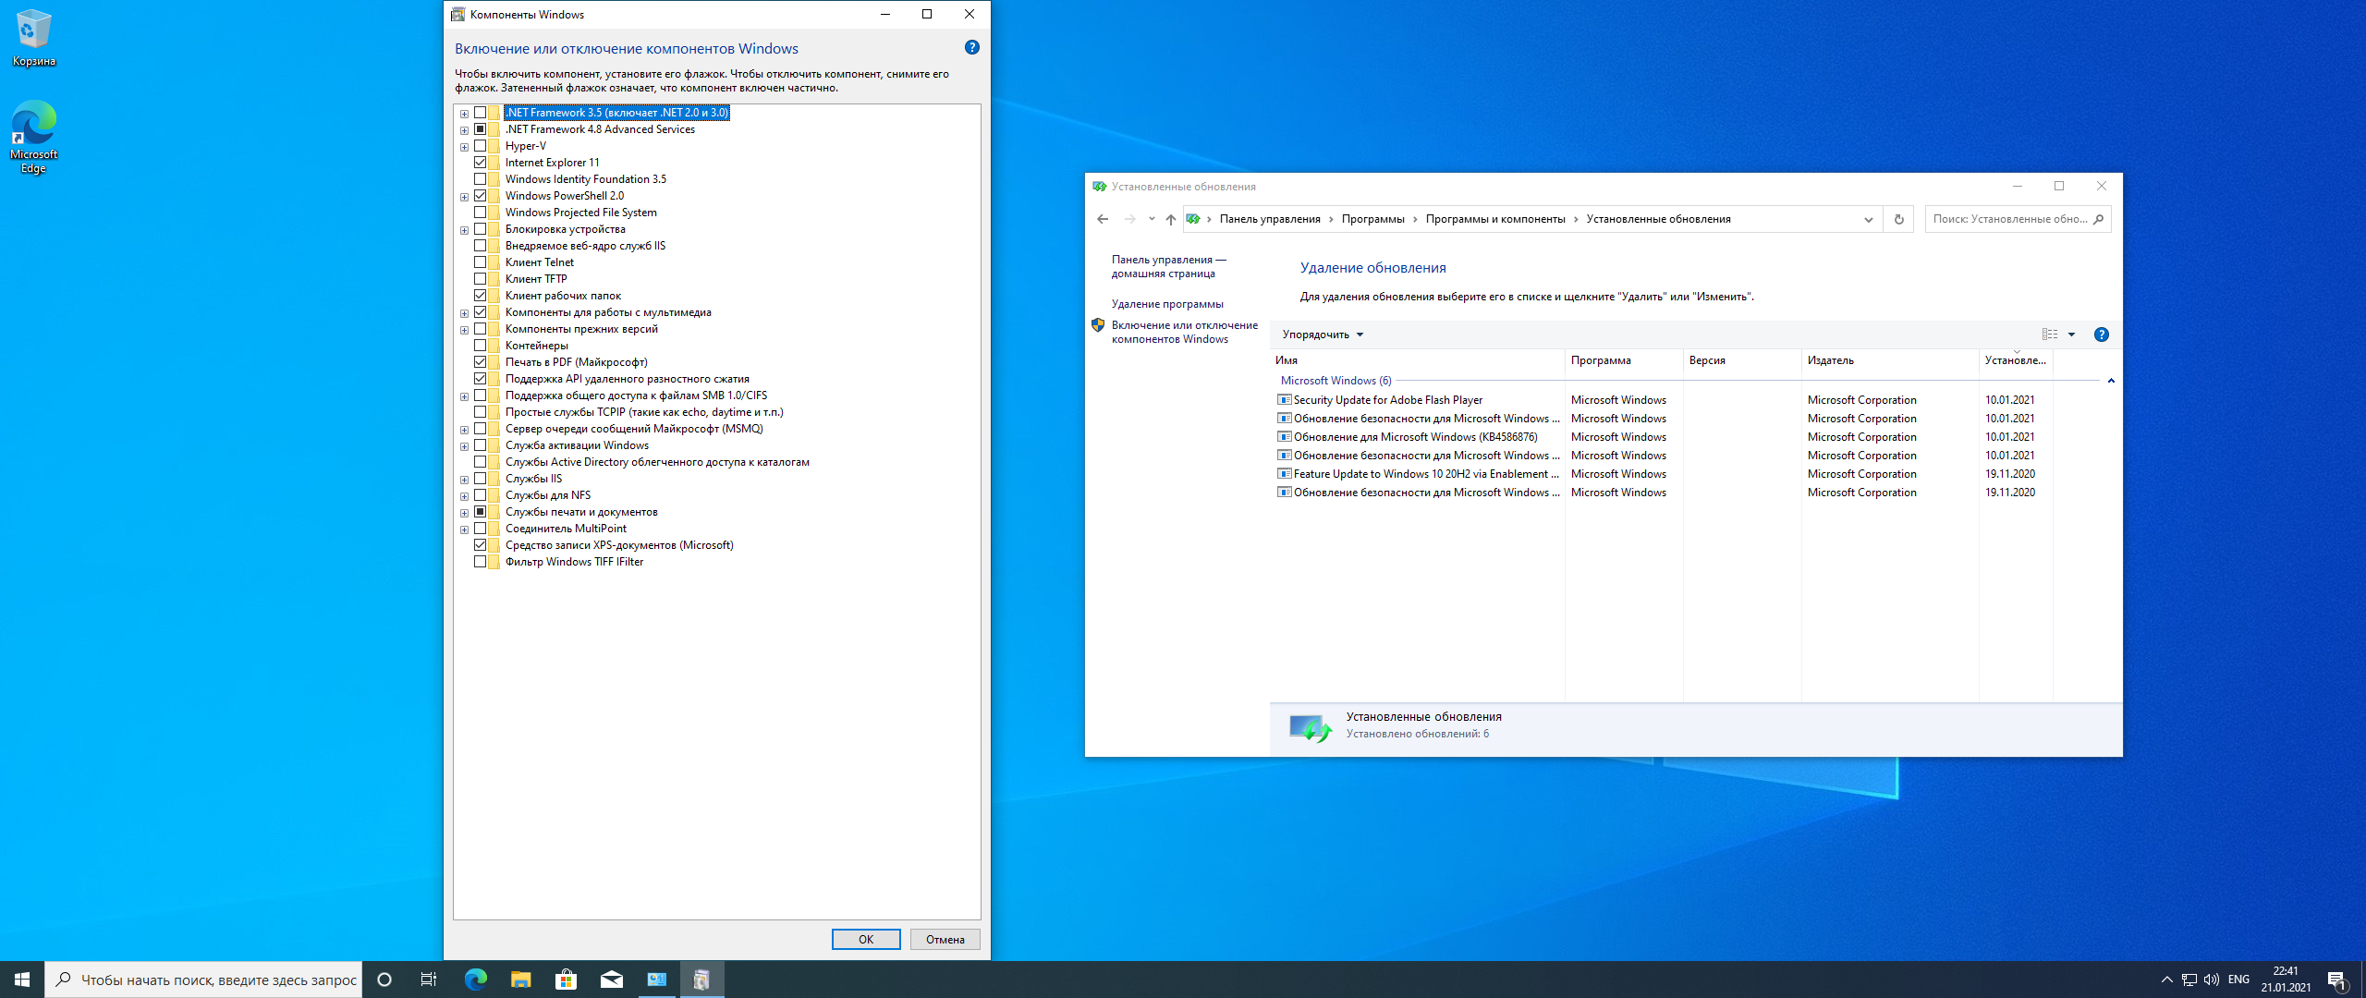Open the Mail app on the taskbar
This screenshot has height=998, width=2366.
click(611, 980)
